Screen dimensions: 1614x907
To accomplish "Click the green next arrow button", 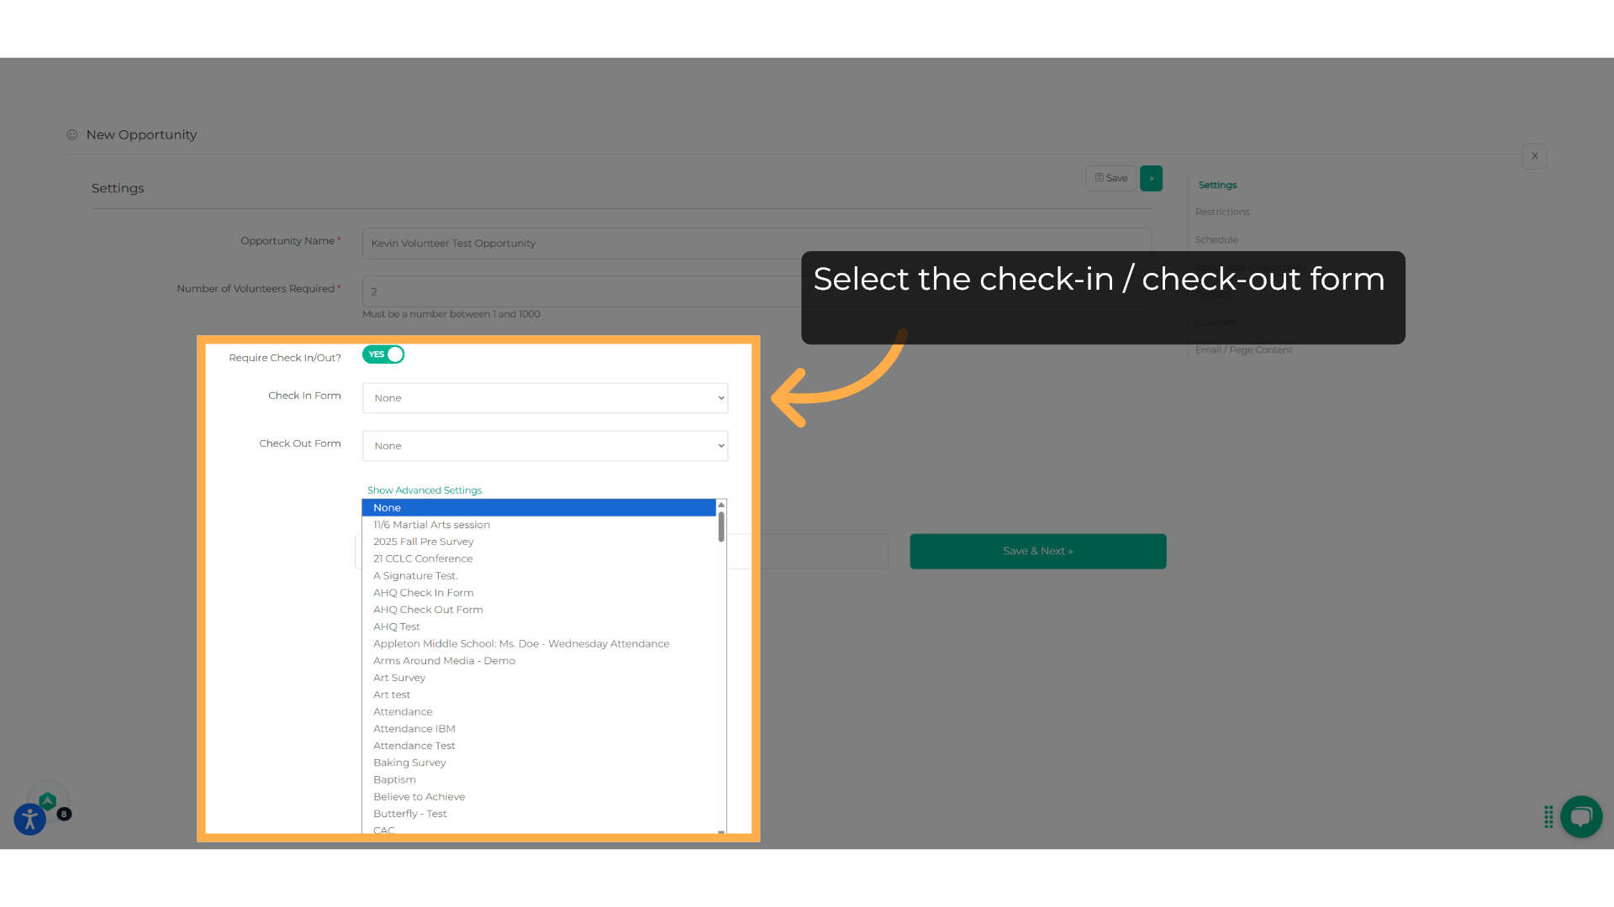I will [1152, 178].
